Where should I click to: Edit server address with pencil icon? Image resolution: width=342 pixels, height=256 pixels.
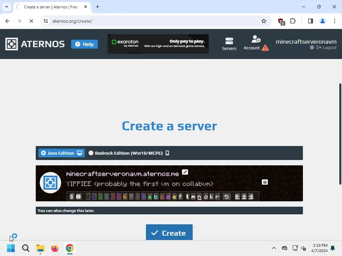[185, 172]
